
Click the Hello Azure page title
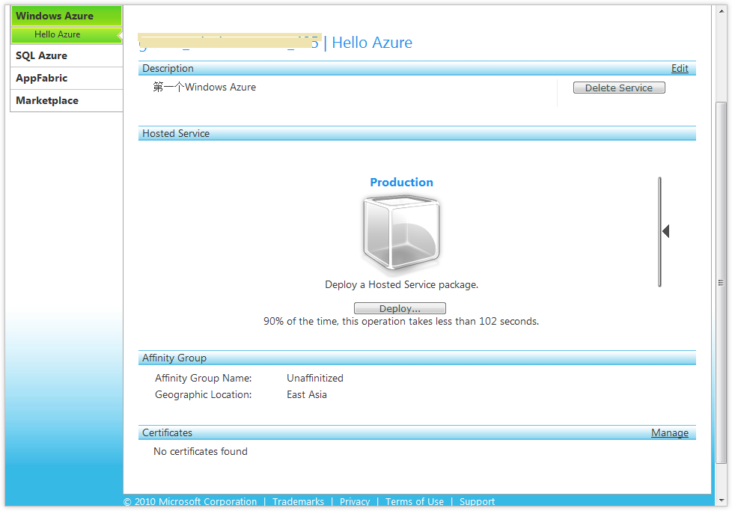coord(372,43)
